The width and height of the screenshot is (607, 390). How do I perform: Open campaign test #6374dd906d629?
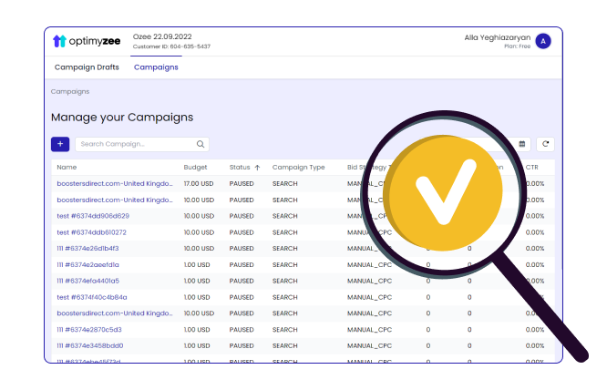(93, 216)
